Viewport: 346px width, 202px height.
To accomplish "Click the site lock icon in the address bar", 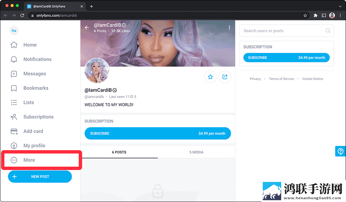I will tap(32, 15).
